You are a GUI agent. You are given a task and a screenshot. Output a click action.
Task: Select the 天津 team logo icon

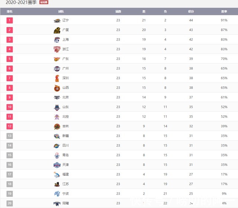click(x=57, y=165)
